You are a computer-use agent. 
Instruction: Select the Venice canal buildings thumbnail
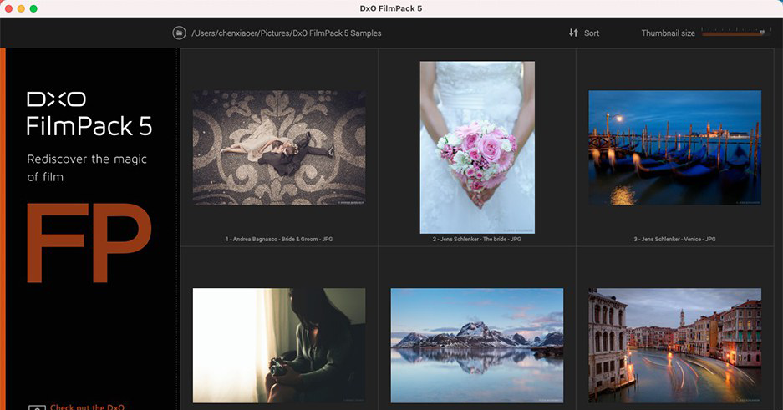click(674, 345)
